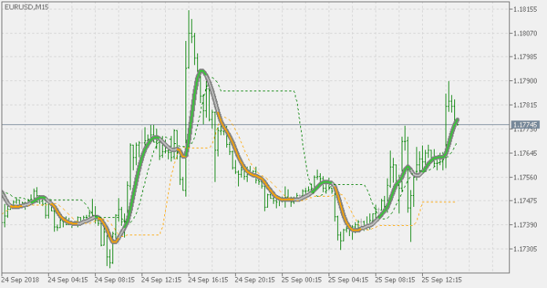Viewport: 547px width, 288px height.
Task: Click the 24 Sep 16:15 time label
Action: point(208,280)
